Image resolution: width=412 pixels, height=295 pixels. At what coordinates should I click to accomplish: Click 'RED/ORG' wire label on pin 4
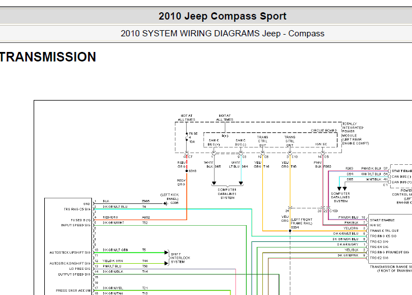coord(110,217)
